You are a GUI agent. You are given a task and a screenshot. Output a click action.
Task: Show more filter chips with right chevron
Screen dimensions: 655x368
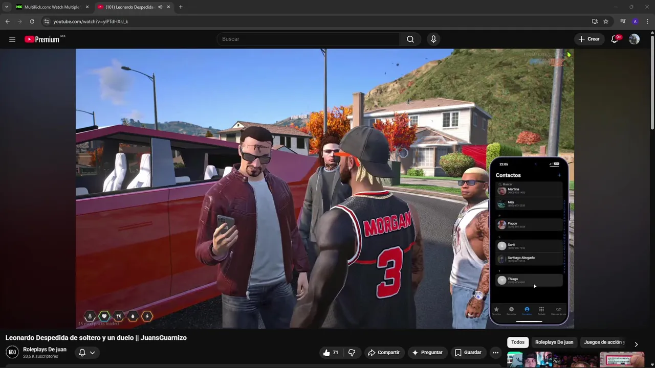click(636, 344)
